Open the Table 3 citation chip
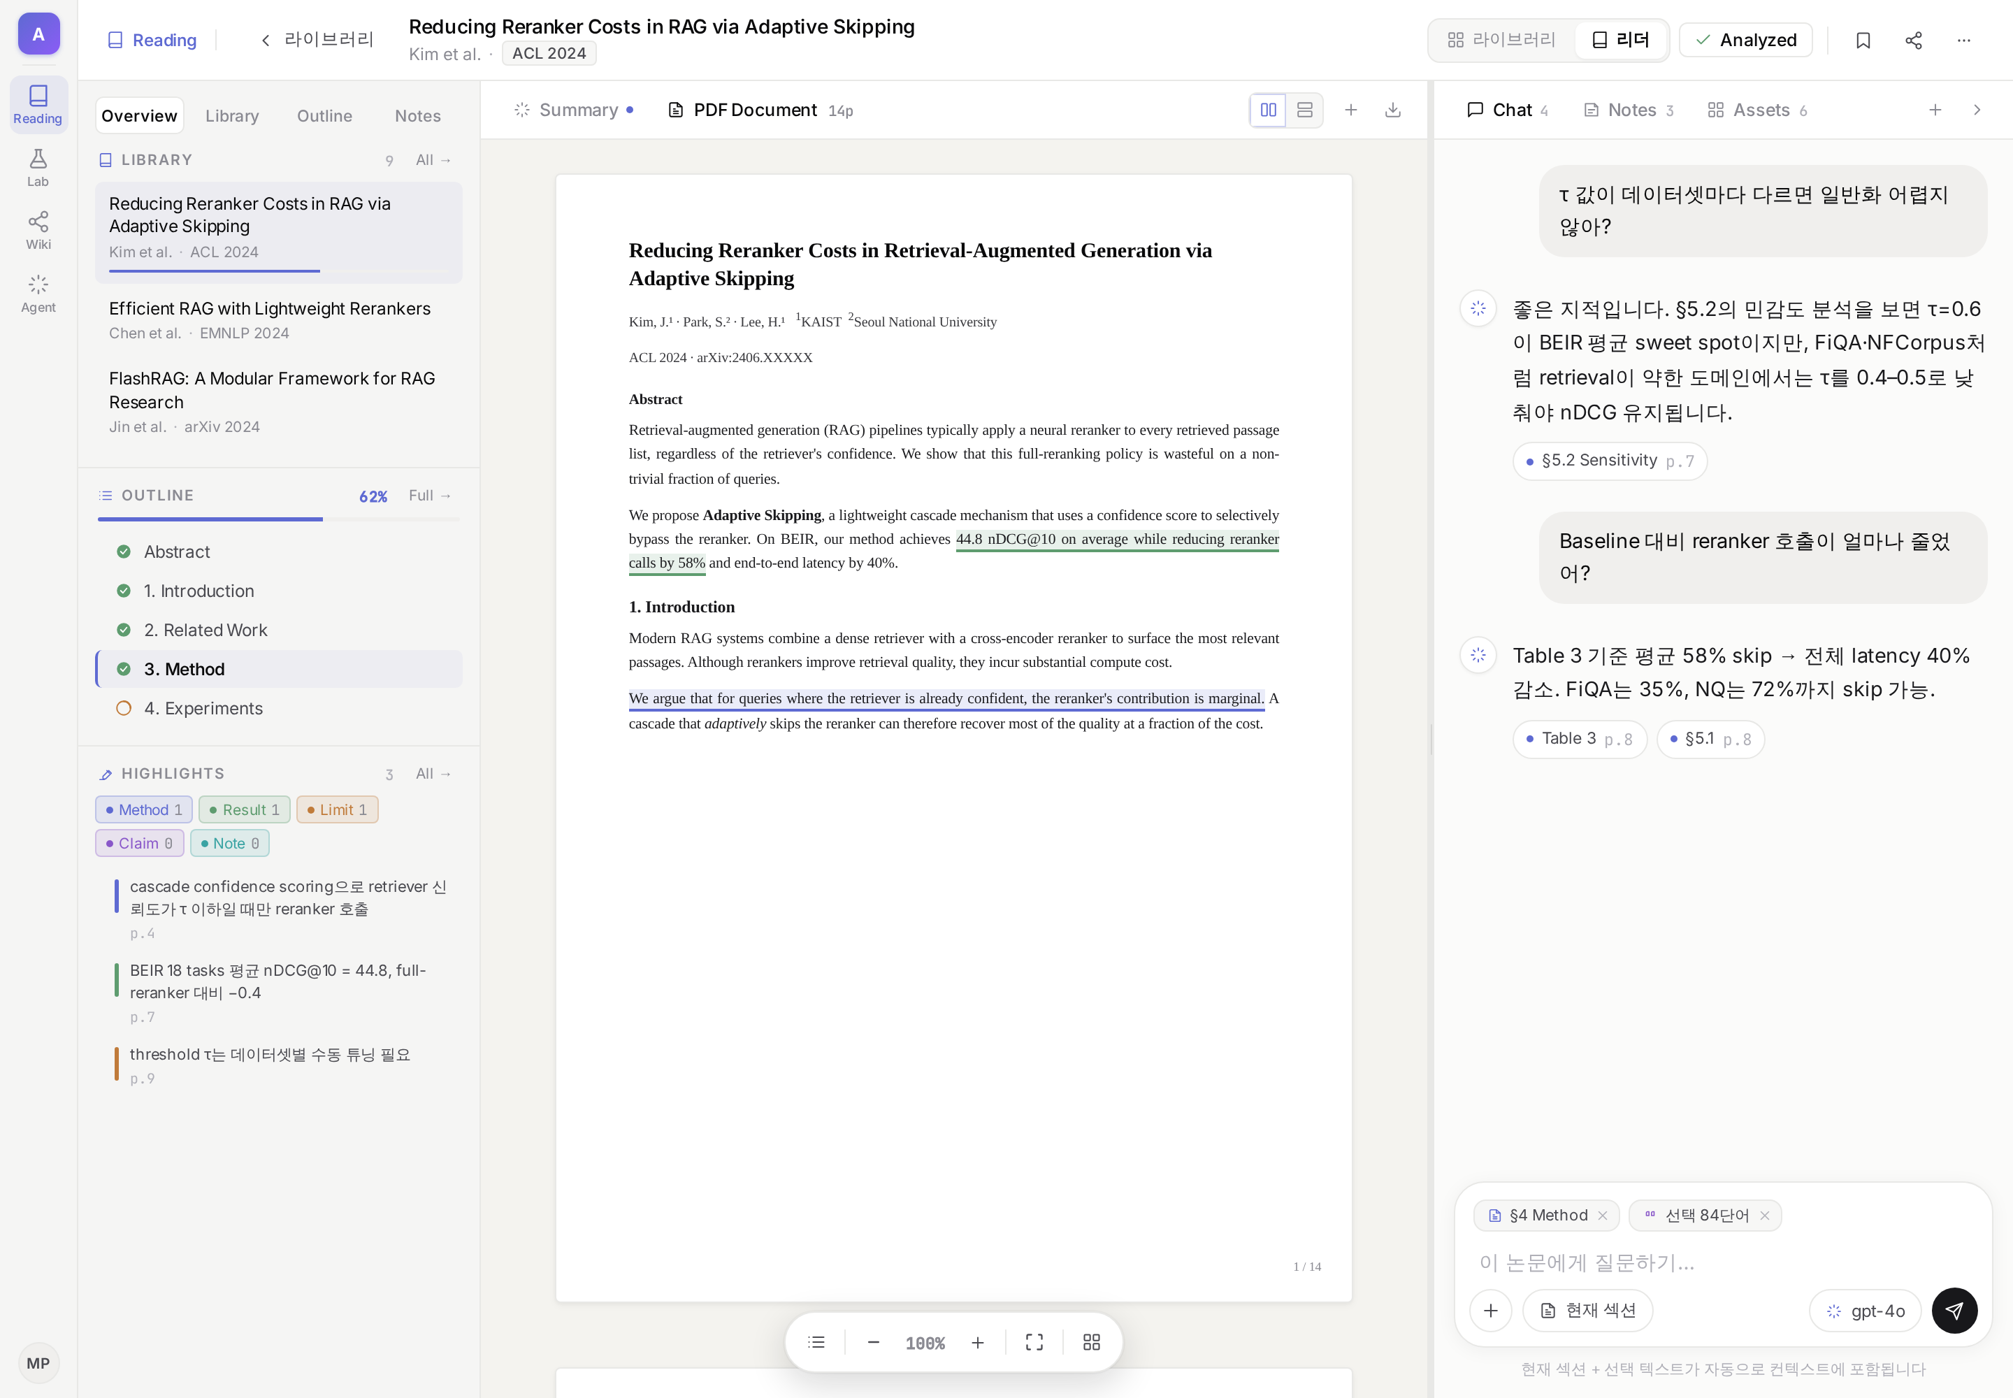The image size is (2013, 1398). [x=1580, y=740]
